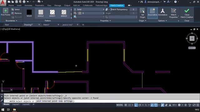
Task: Click the Remove boundary objects tool
Action: pos(16,13)
